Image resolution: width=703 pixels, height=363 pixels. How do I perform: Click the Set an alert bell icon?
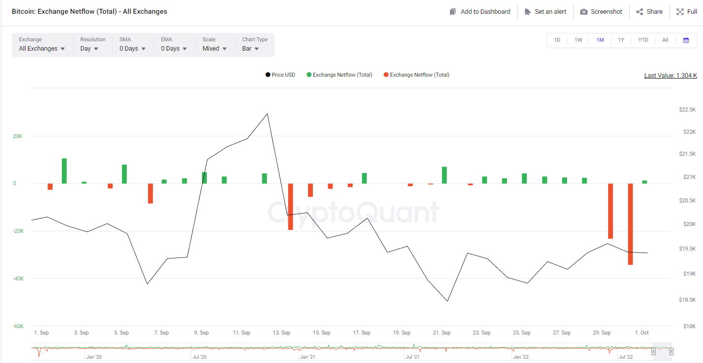tap(528, 12)
